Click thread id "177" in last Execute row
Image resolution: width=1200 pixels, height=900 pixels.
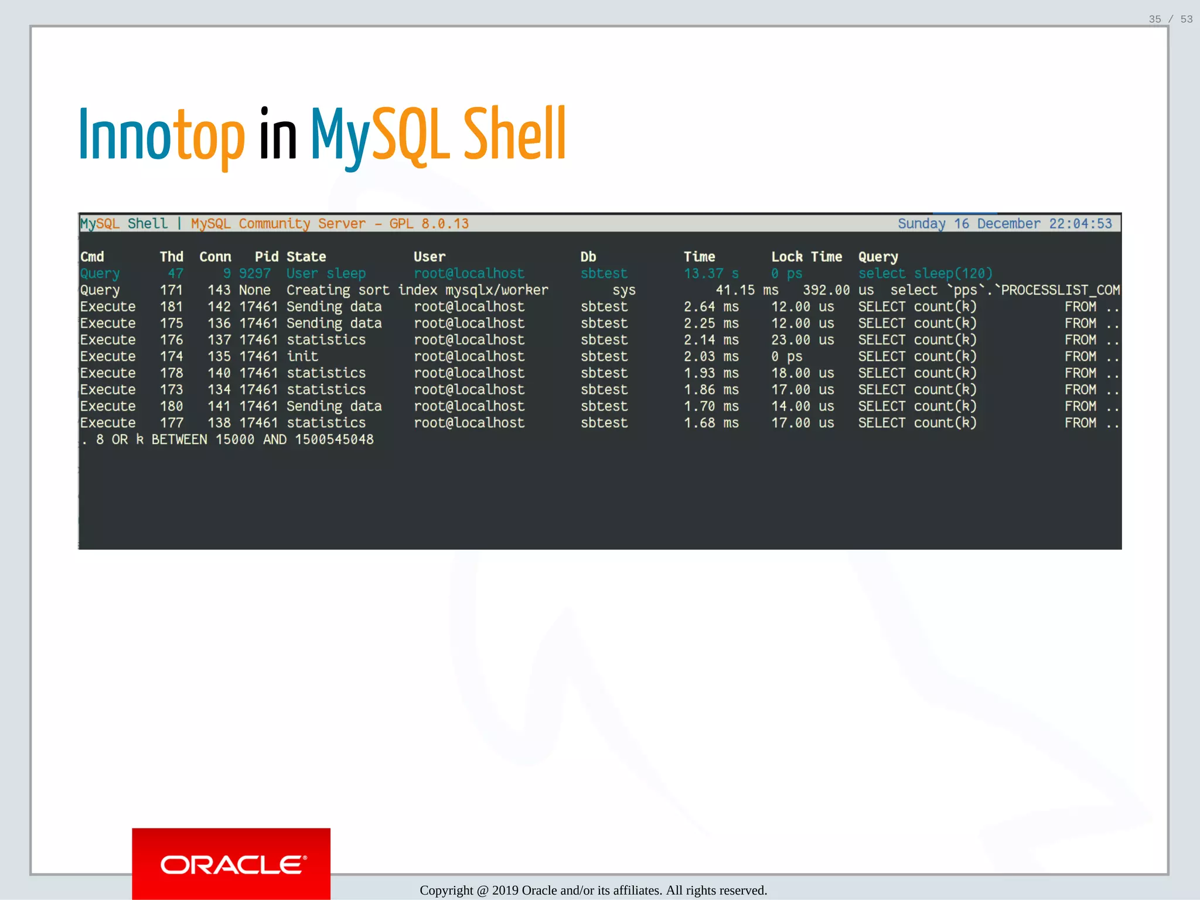172,423
